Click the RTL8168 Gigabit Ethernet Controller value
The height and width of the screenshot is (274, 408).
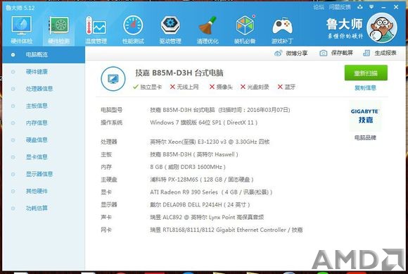point(226,230)
